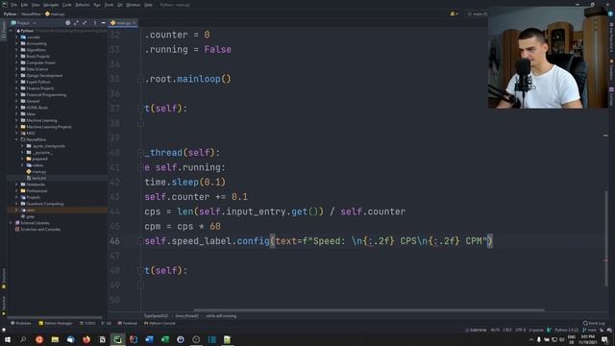Open Word from the taskbar
The image size is (615, 346).
[x=149, y=339]
